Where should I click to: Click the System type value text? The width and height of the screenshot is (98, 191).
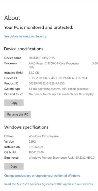[x=59, y=89]
